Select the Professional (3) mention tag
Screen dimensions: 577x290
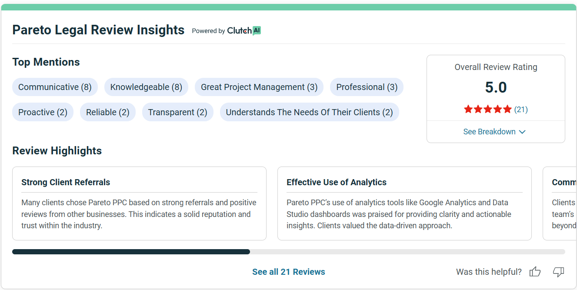(367, 87)
